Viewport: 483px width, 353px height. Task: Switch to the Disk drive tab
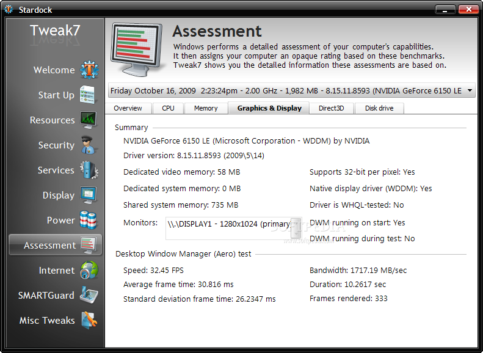click(379, 108)
